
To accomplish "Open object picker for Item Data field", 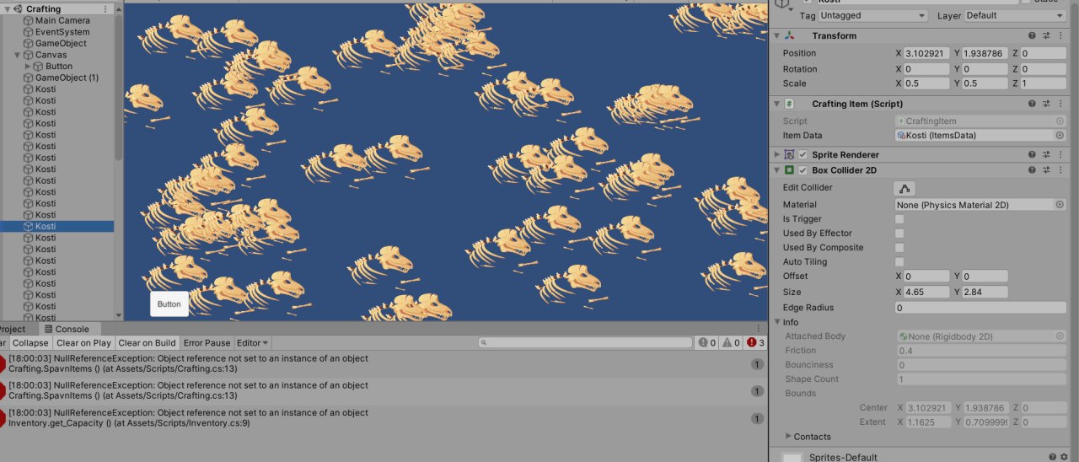I will pos(1060,136).
